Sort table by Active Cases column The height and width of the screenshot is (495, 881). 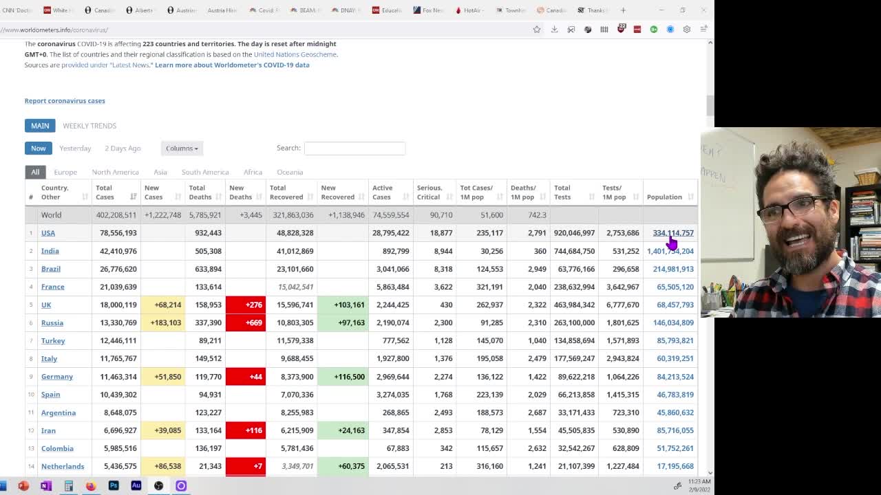pyautogui.click(x=390, y=192)
